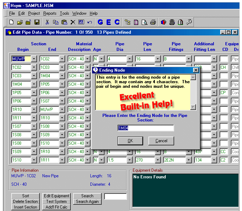Click the folder tree toolbar icon
The height and width of the screenshot is (211, 242).
click(128, 22)
